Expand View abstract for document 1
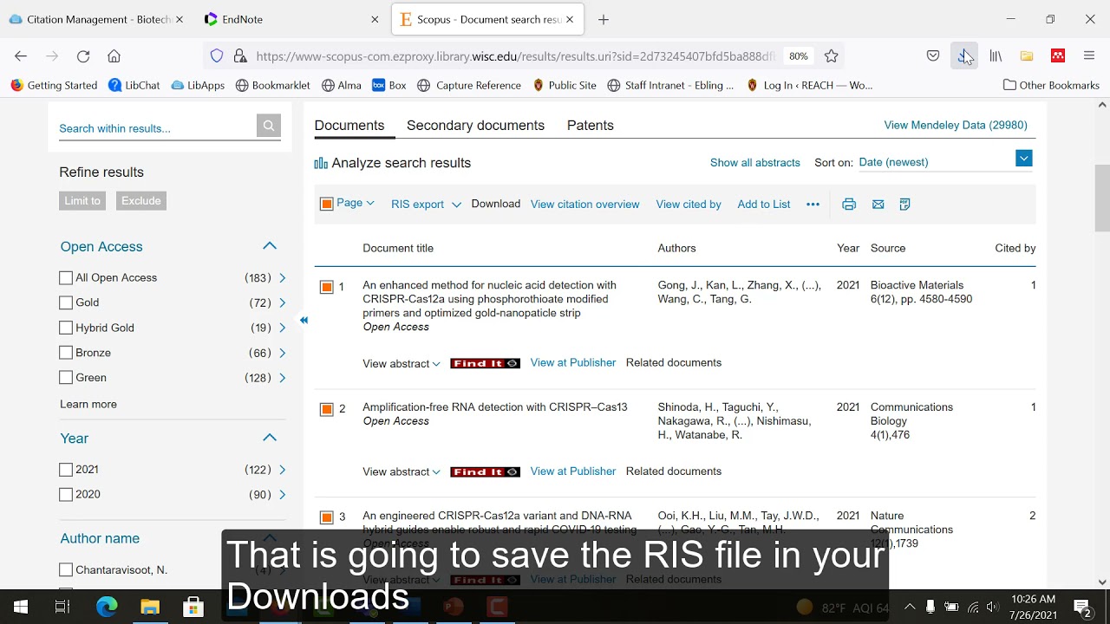This screenshot has height=624, width=1110. tap(402, 364)
